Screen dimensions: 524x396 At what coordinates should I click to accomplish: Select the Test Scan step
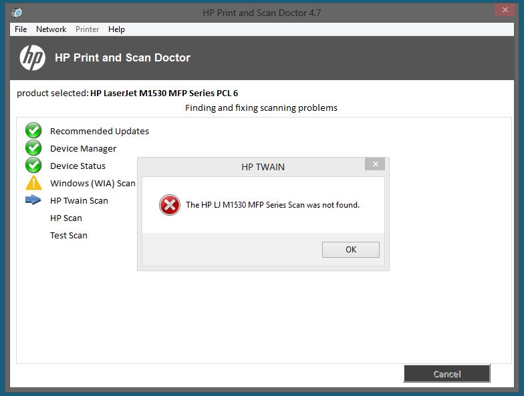pyautogui.click(x=69, y=235)
